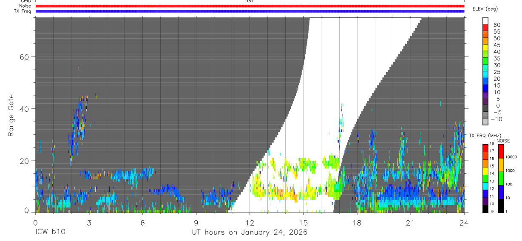
Task: Click the red Noise bar at top
Action: 250,6
